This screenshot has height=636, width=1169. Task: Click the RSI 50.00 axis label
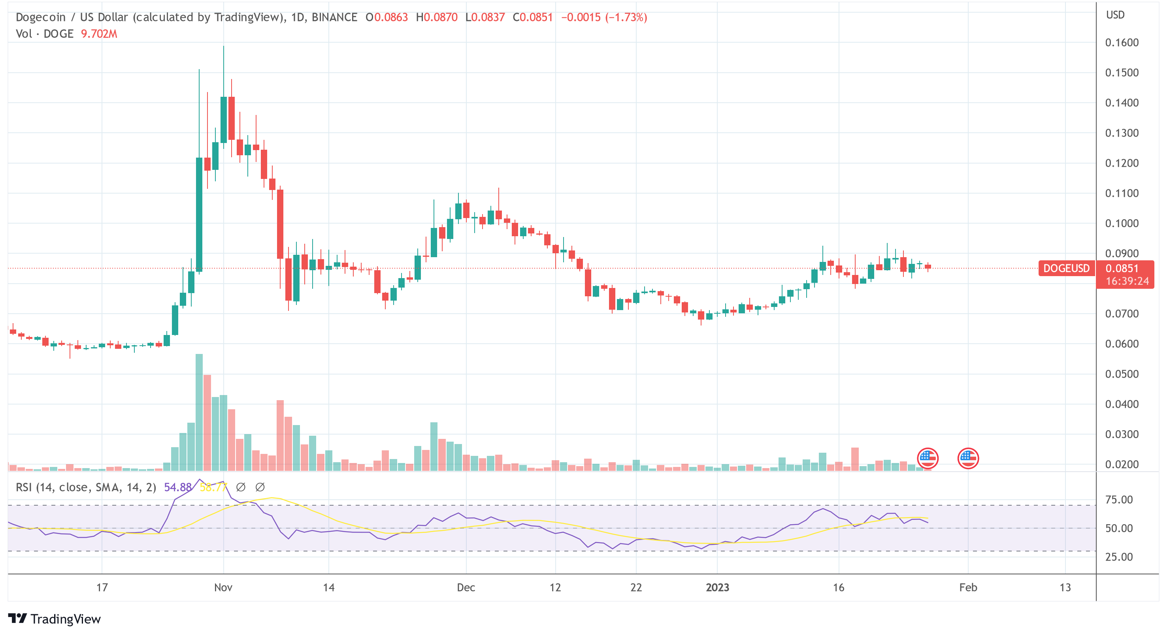pos(1119,529)
